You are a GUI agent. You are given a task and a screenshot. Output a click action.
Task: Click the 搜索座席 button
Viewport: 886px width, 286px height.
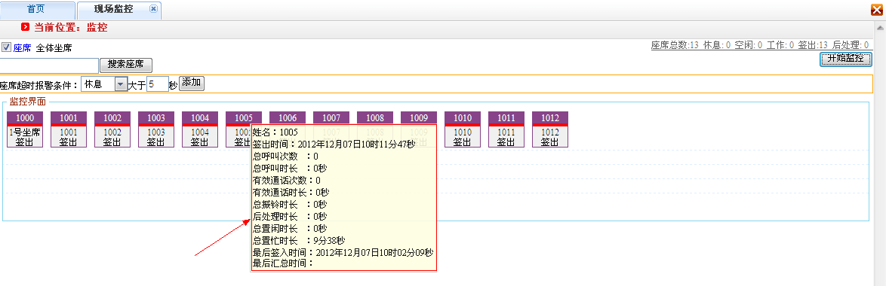pos(126,65)
